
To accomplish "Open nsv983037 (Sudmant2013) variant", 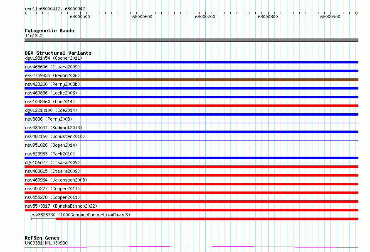I will pyautogui.click(x=54, y=128).
